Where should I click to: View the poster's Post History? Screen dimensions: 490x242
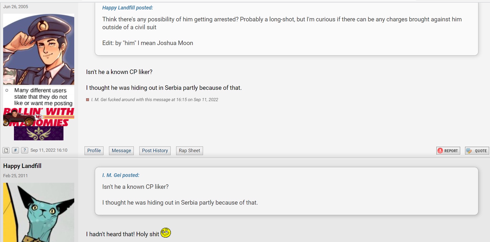[x=155, y=151]
